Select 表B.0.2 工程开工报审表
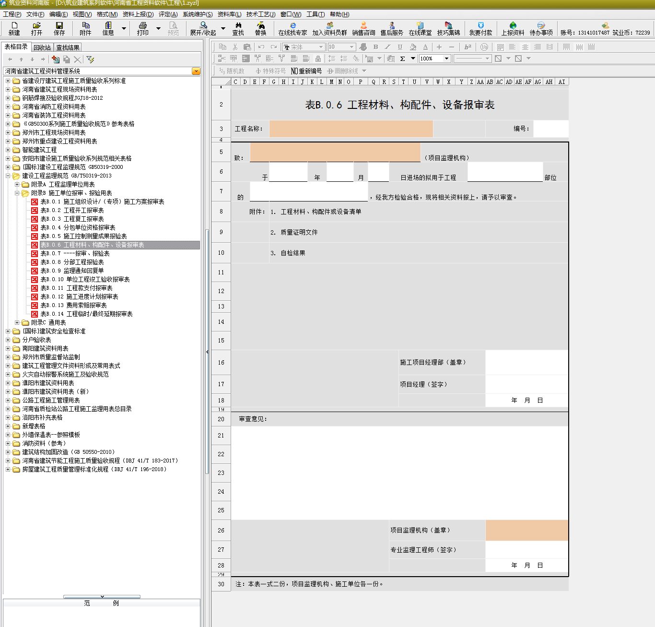Image resolution: width=655 pixels, height=627 pixels. (72, 210)
